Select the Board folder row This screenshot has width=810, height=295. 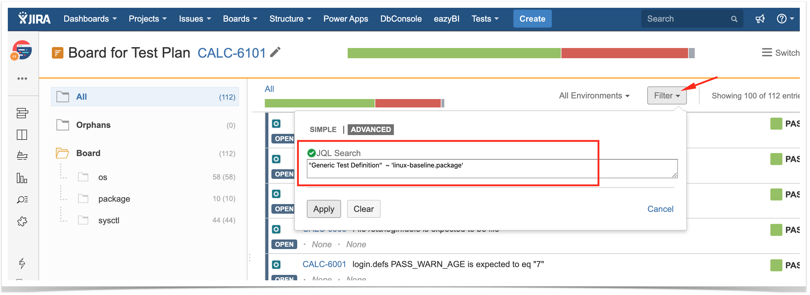click(145, 153)
